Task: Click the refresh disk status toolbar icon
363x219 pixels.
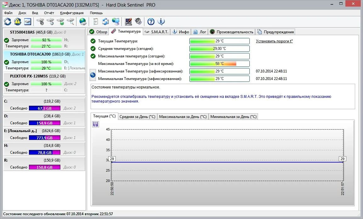Action: [x=8, y=22]
